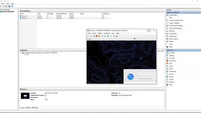Toggle enhanced session icon in VM Connection toolbar
The image size is (201, 113).
coord(114,36)
